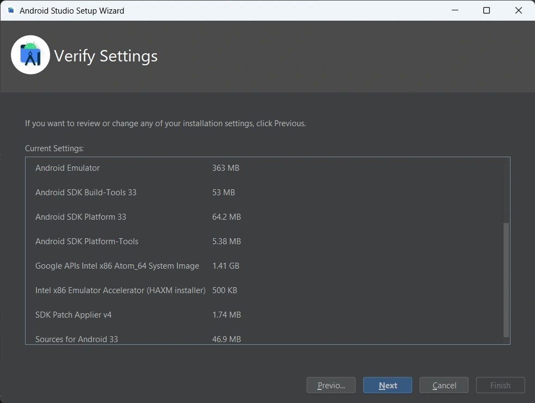Click Intel x86 Emulator Accelerator HAXM entry
The width and height of the screenshot is (535, 403).
(x=120, y=290)
